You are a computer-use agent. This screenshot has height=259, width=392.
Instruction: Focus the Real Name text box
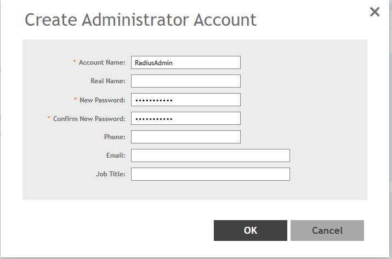(x=186, y=81)
